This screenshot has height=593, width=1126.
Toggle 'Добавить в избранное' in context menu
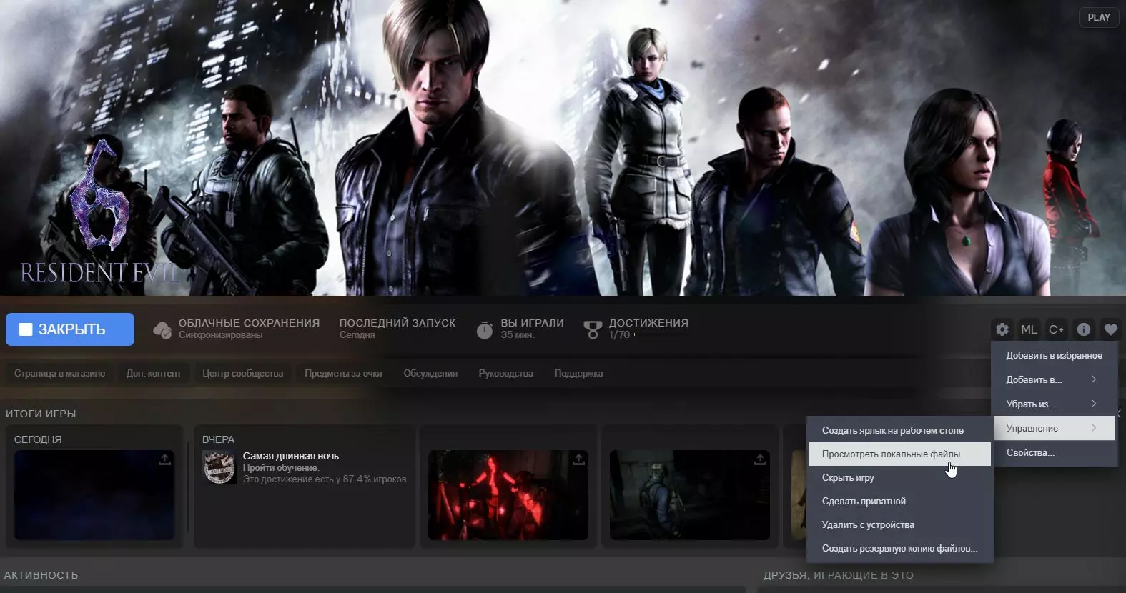pyautogui.click(x=1054, y=355)
